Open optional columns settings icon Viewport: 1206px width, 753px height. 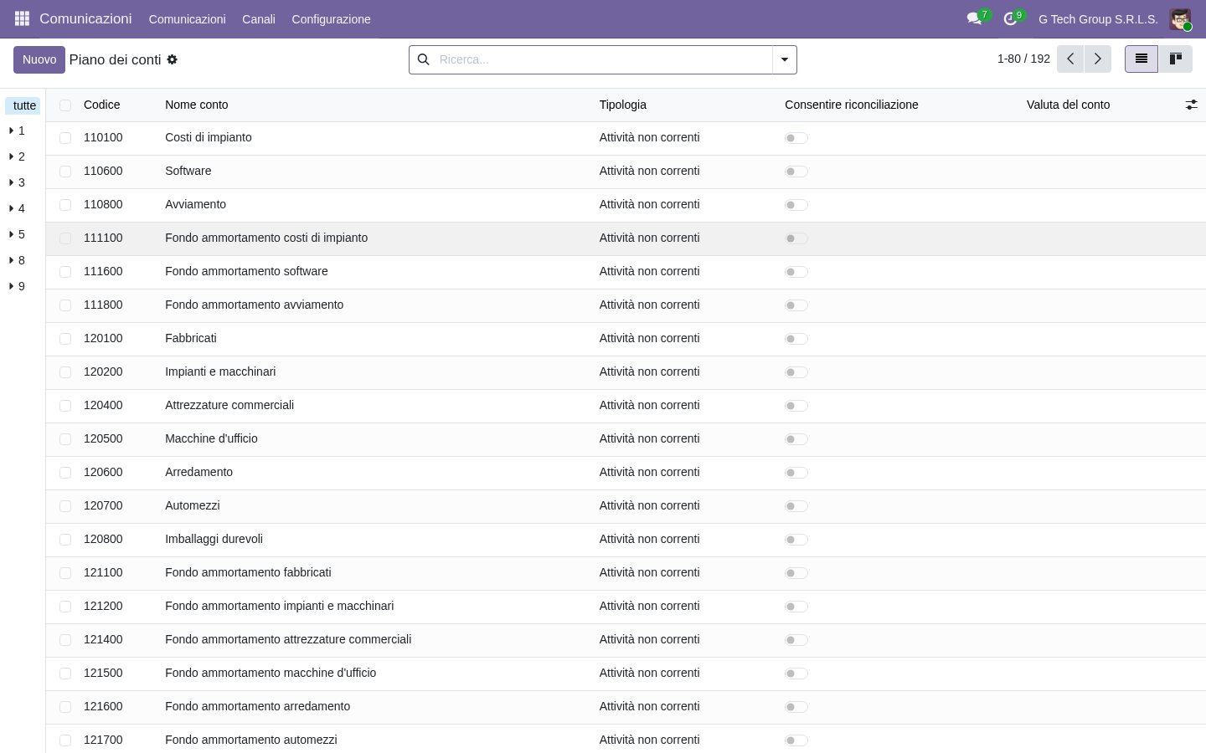(1191, 105)
